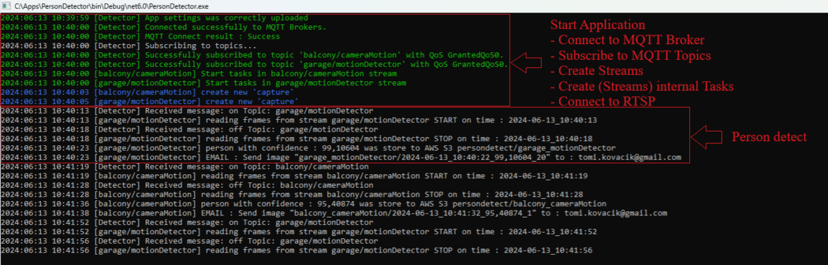The width and height of the screenshot is (828, 265).
Task: Select 10:41:28 'Received message: off' balcony line
Action: 188,185
